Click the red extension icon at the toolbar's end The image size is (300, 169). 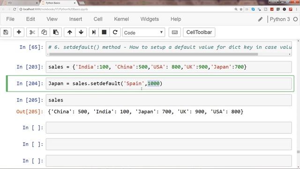point(291,9)
